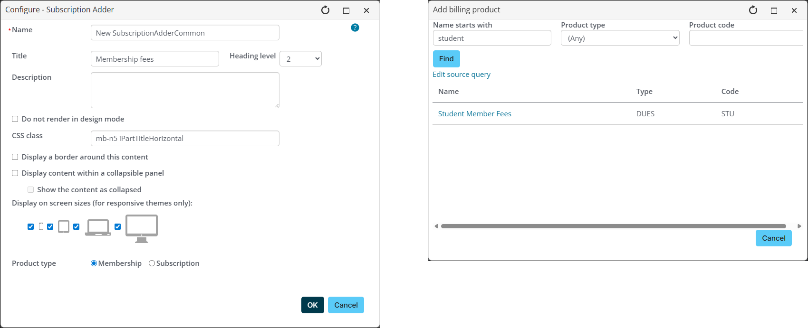
Task: Maximize the Add billing product window
Action: [774, 10]
